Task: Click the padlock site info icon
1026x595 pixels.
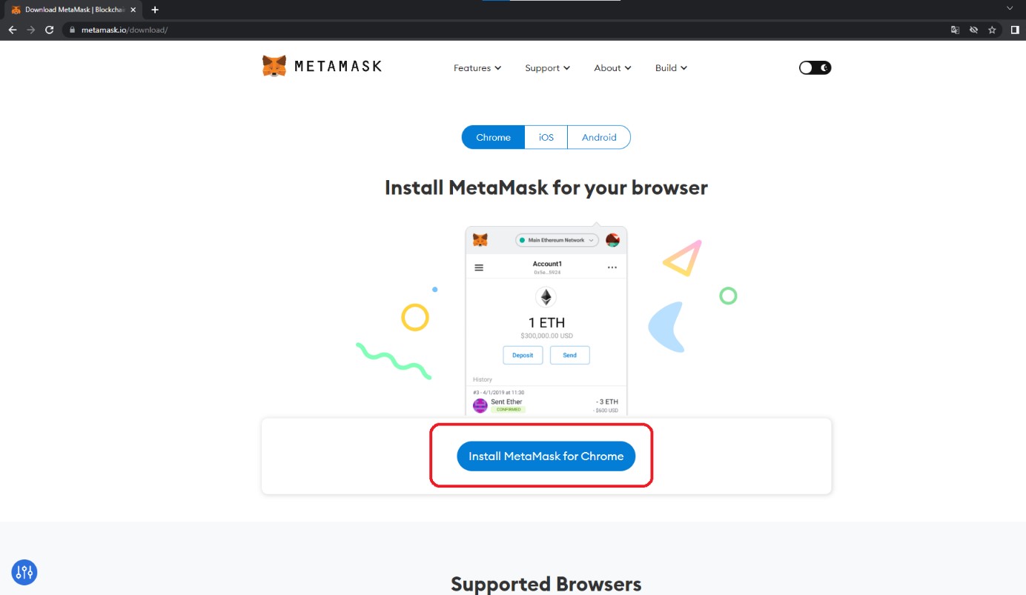Action: [x=72, y=30]
